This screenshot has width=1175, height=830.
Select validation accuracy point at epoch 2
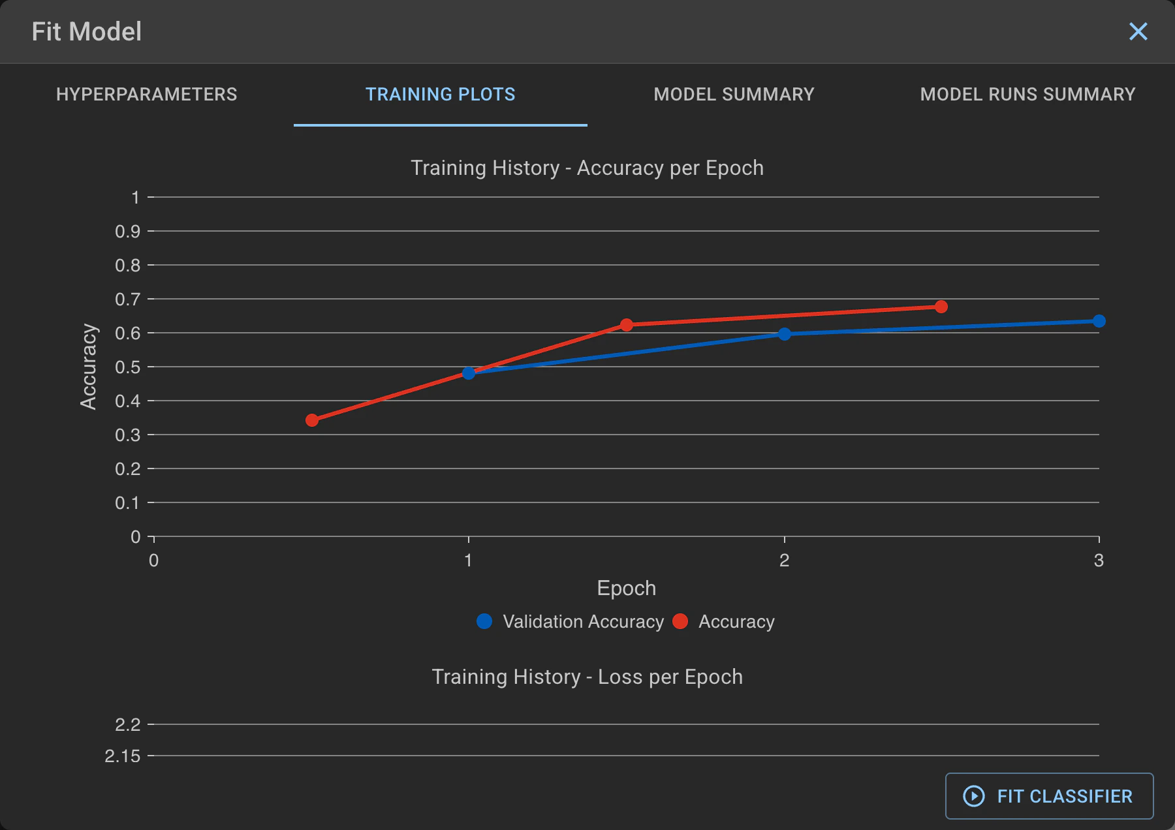point(785,334)
